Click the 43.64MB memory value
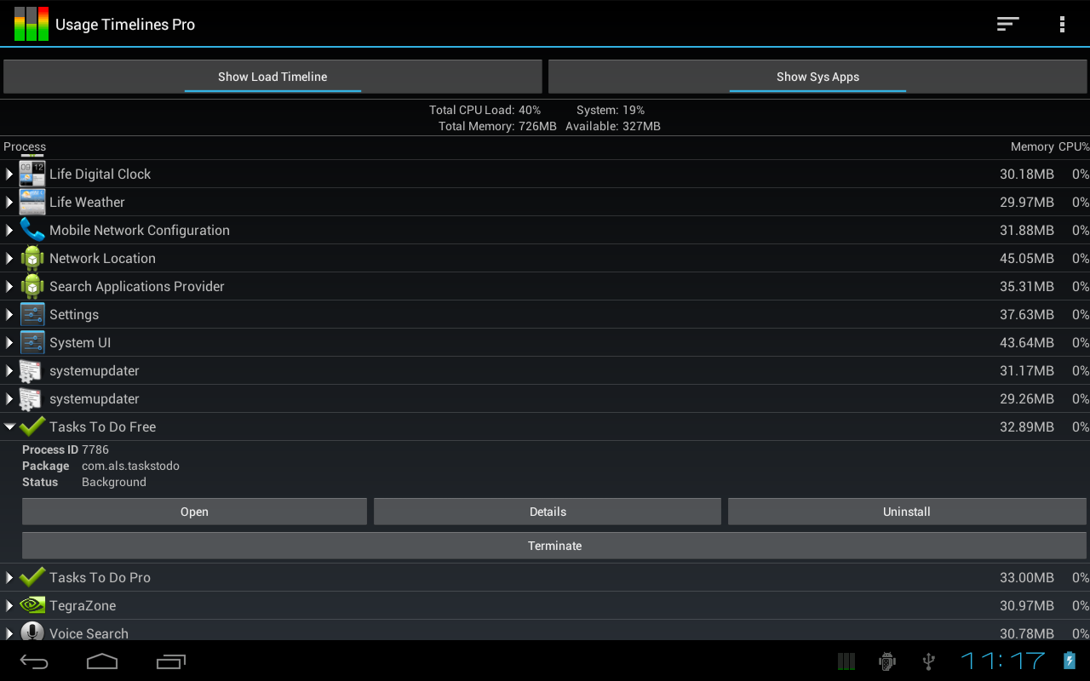Screen dimensions: 1090x681 tap(1027, 342)
